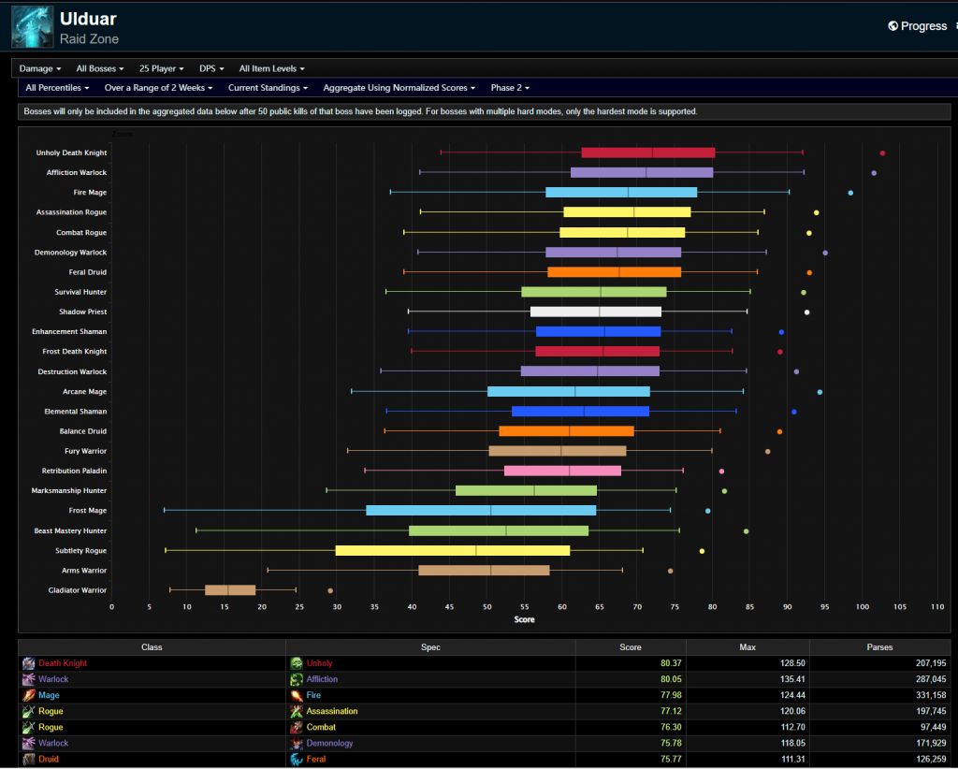Click the Affliction spec icon
The width and height of the screenshot is (958, 769).
(297, 679)
